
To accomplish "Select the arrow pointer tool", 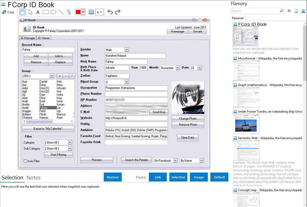I will coord(30,12).
